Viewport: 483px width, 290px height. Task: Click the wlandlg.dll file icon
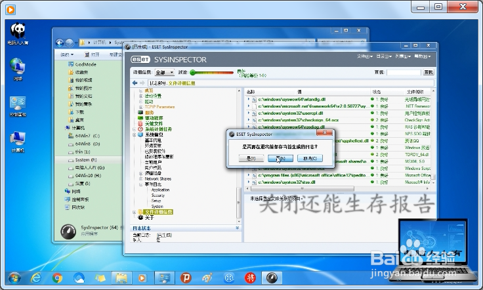(254, 100)
